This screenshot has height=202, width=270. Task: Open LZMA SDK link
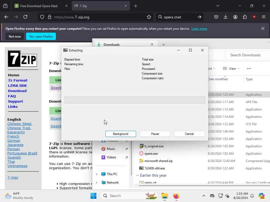point(17,85)
